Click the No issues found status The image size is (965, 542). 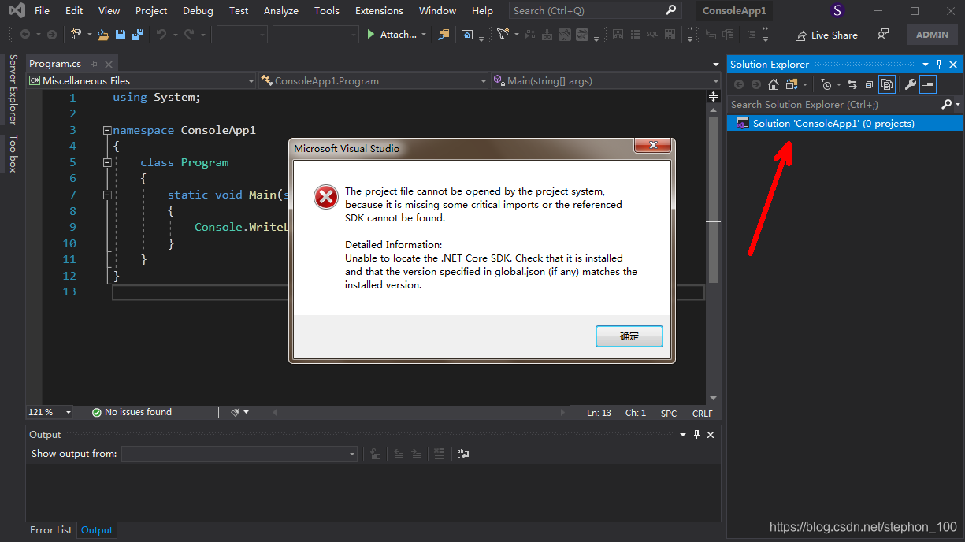pos(131,412)
